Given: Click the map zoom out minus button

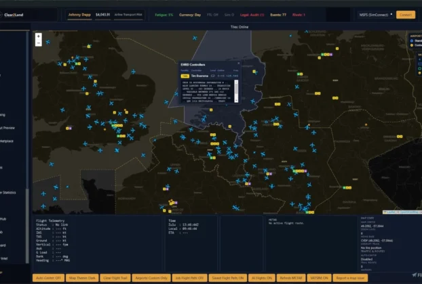Looking at the screenshot, I should 39,43.
